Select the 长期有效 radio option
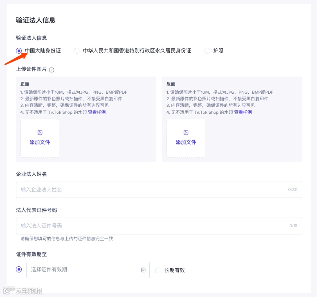Screen dimensions: 317x297 click(158, 270)
